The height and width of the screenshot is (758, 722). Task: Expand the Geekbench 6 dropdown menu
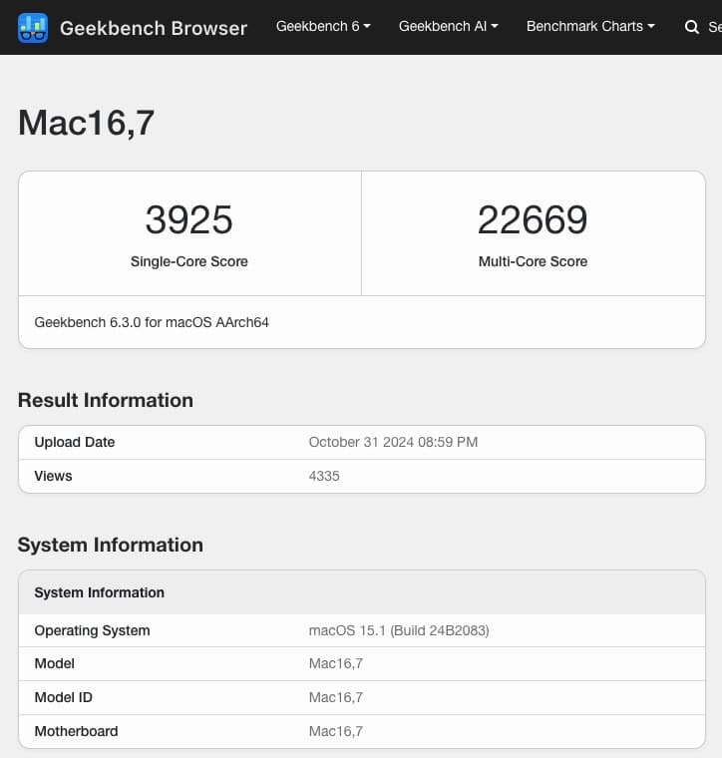click(323, 26)
